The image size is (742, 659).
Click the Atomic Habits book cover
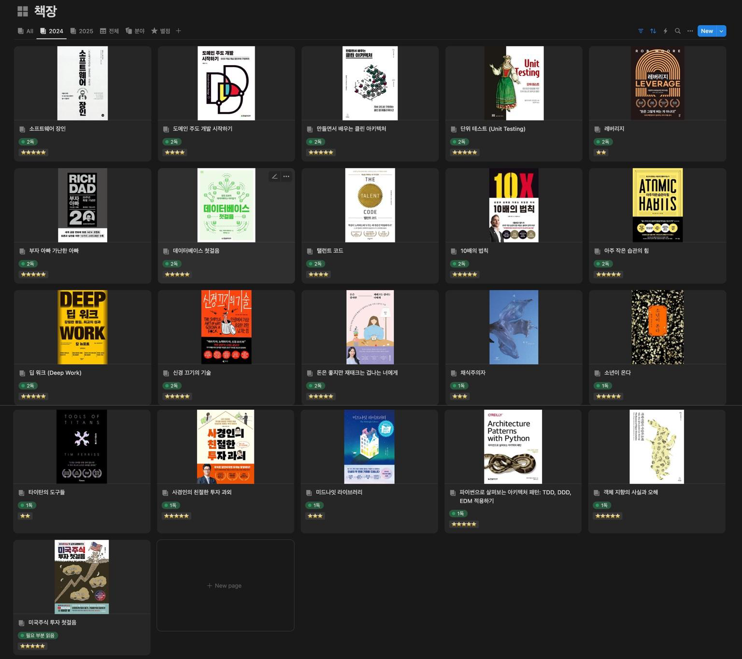pyautogui.click(x=657, y=205)
